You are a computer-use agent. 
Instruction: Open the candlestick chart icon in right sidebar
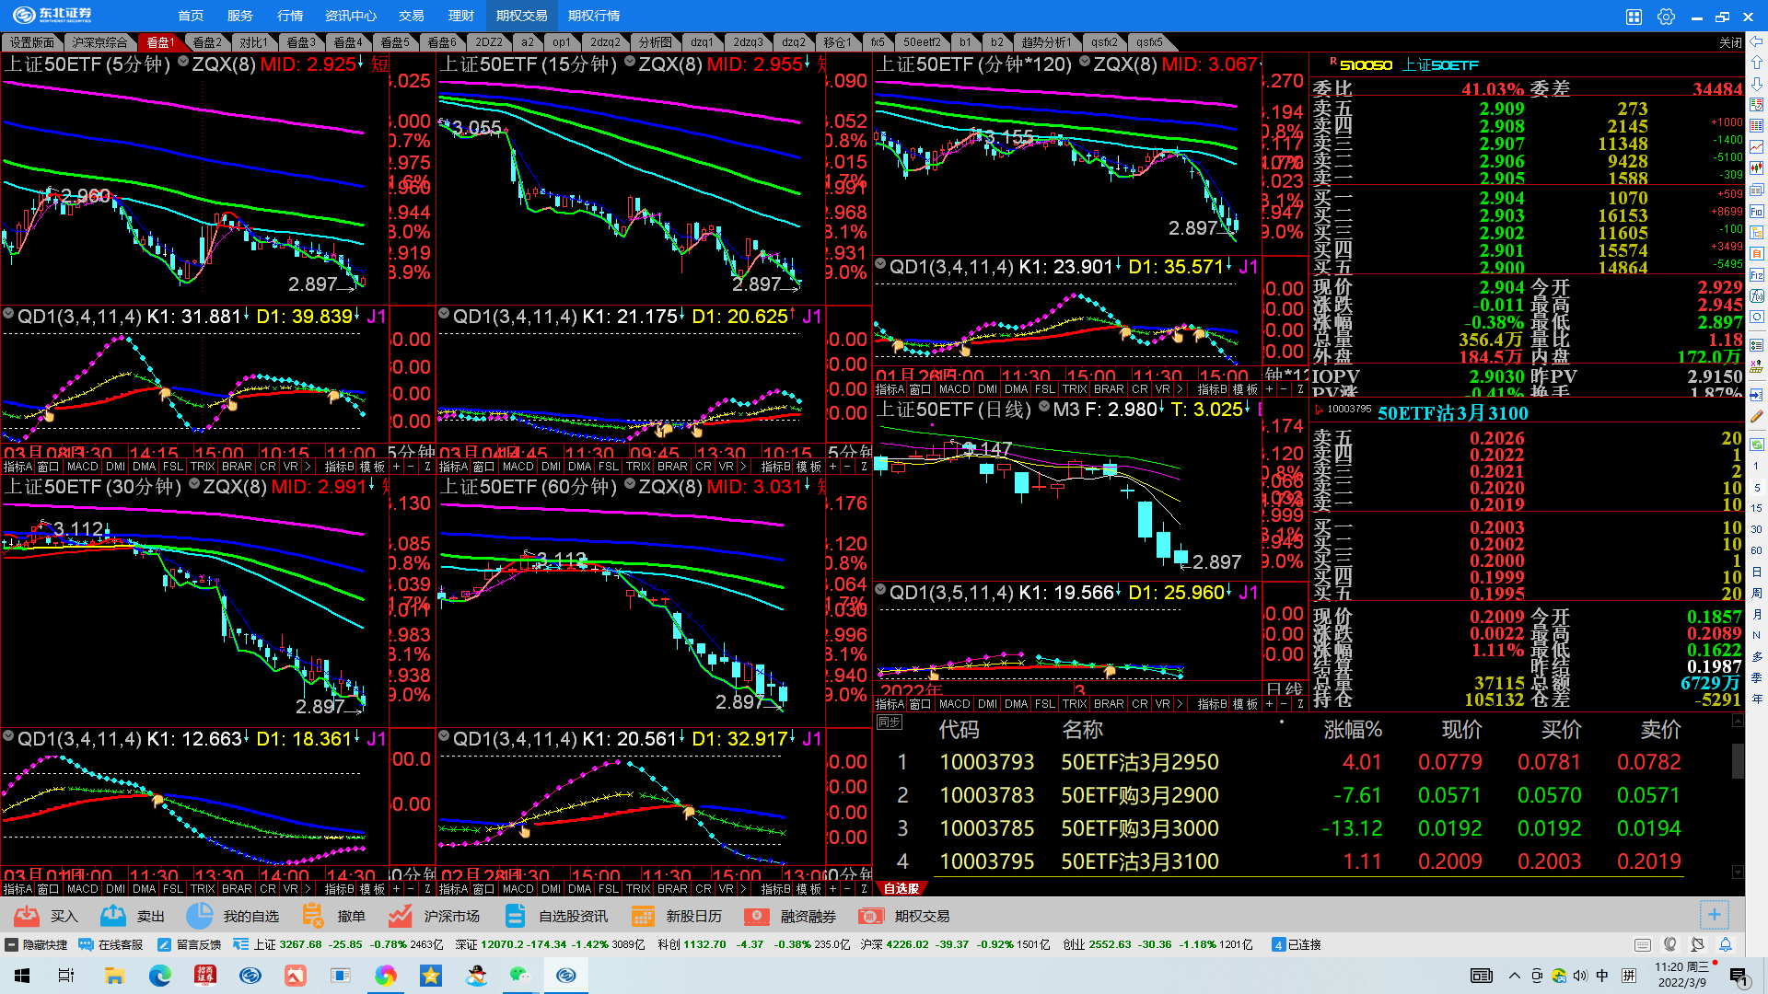(1757, 168)
